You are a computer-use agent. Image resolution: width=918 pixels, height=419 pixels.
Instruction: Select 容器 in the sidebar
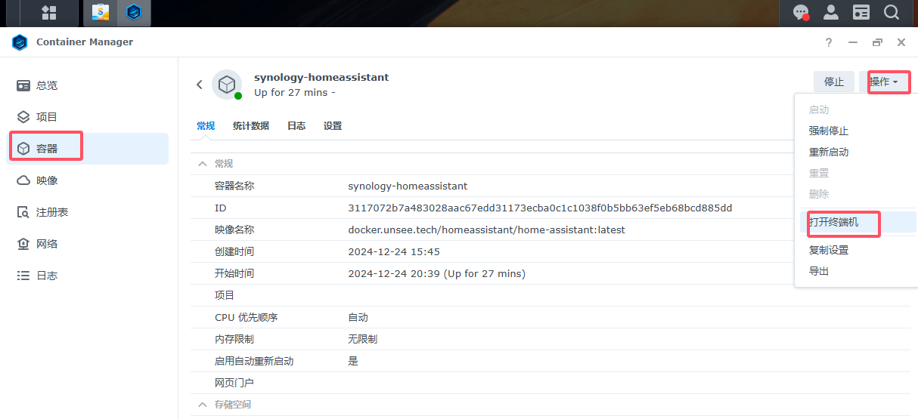88,149
